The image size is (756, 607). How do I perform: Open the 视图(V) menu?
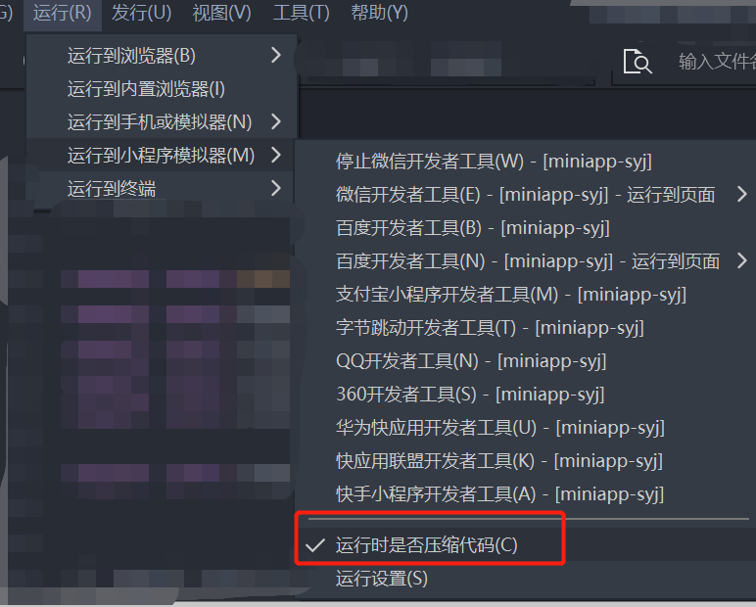(x=221, y=13)
